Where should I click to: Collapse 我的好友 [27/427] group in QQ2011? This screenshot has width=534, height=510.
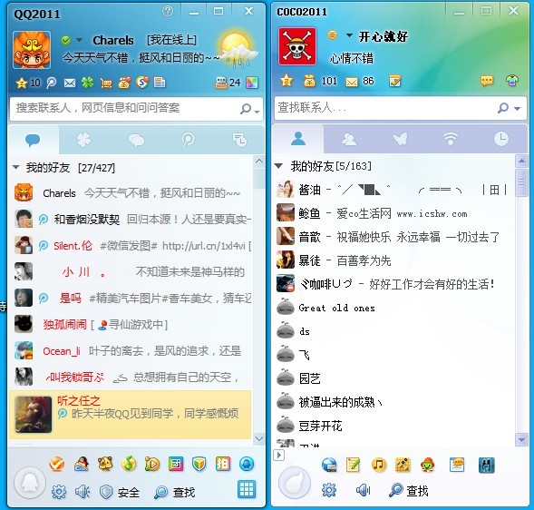[x=15, y=167]
